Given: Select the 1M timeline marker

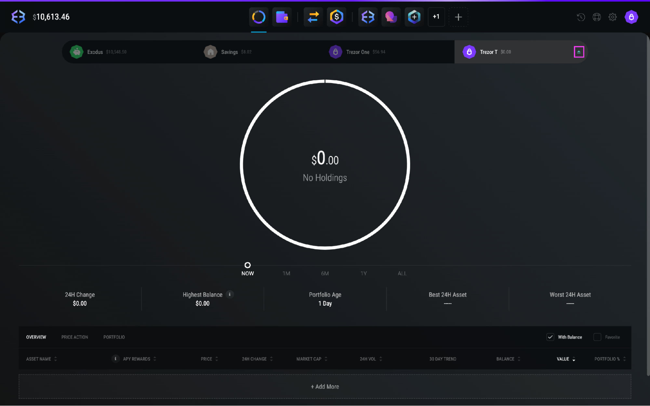Looking at the screenshot, I should click(286, 273).
